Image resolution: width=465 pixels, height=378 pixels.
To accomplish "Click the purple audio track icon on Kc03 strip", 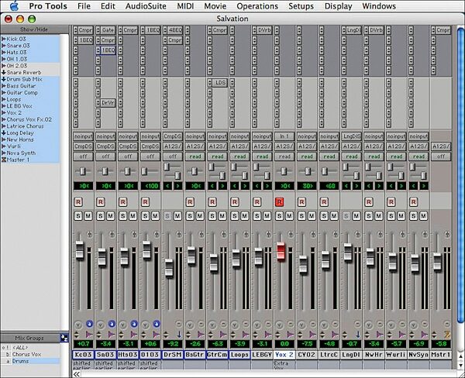I will pyautogui.click(x=89, y=335).
